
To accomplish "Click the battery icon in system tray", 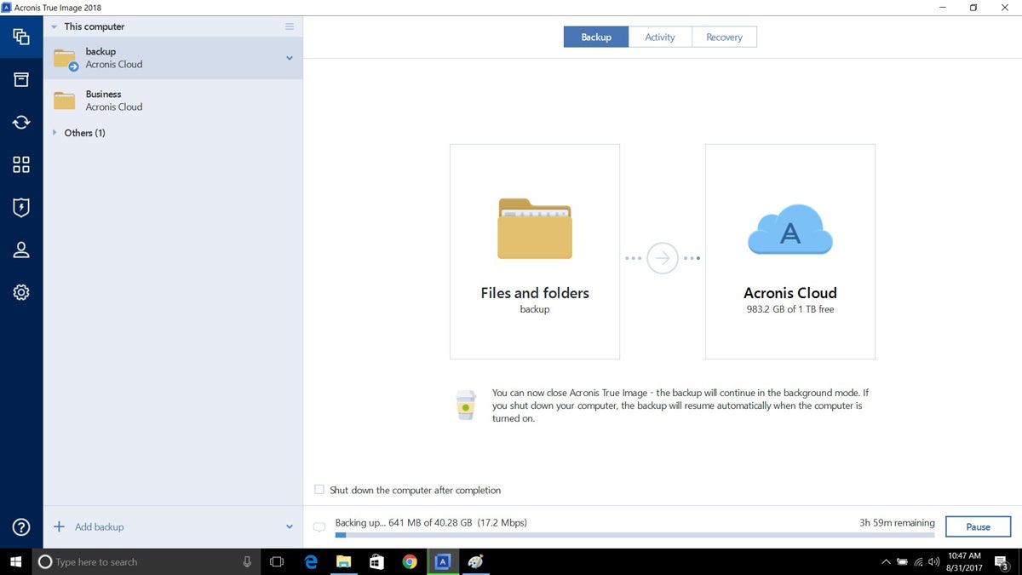I will [x=903, y=561].
